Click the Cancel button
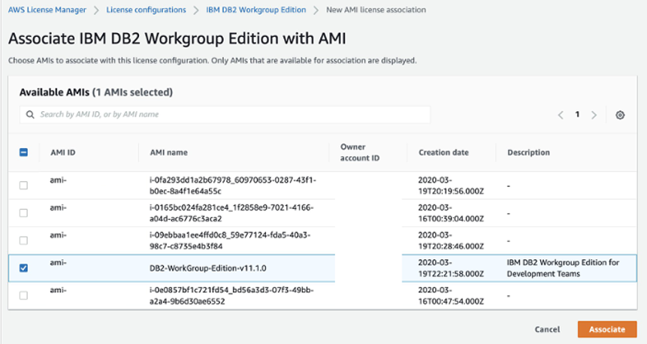The height and width of the screenshot is (344, 647). [x=547, y=329]
